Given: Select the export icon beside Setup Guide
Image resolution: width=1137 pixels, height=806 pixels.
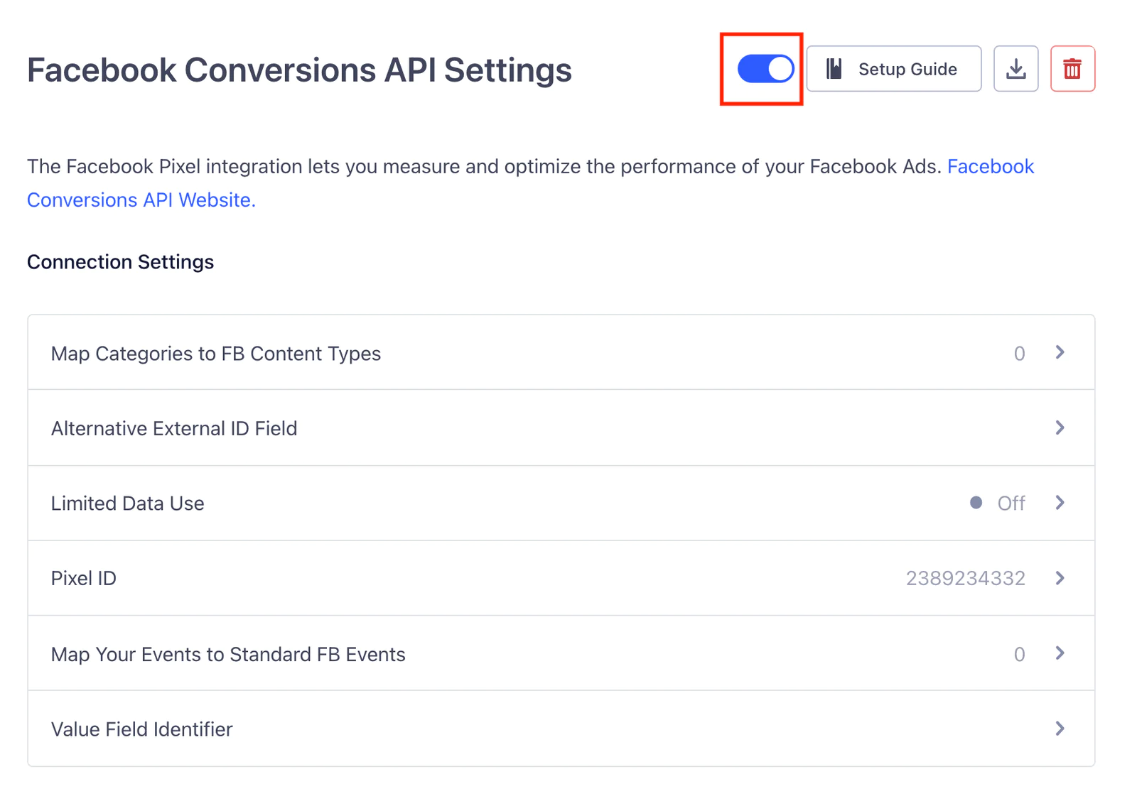Looking at the screenshot, I should 1015,69.
